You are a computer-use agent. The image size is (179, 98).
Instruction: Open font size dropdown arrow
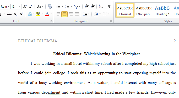(x=20, y=7)
